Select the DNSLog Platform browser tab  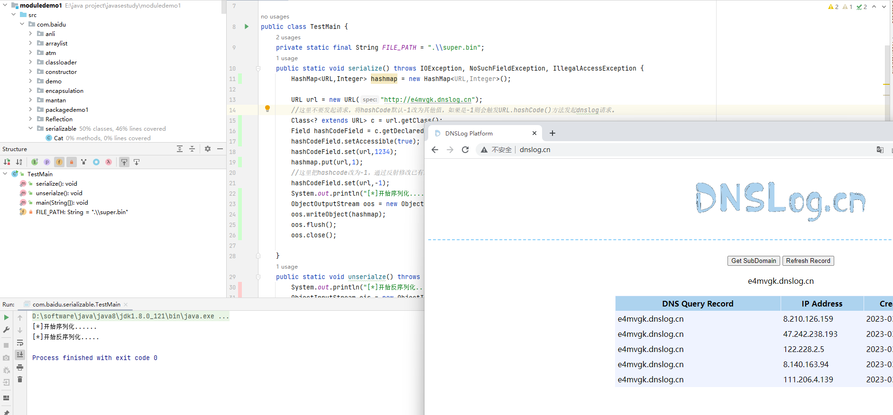(484, 133)
